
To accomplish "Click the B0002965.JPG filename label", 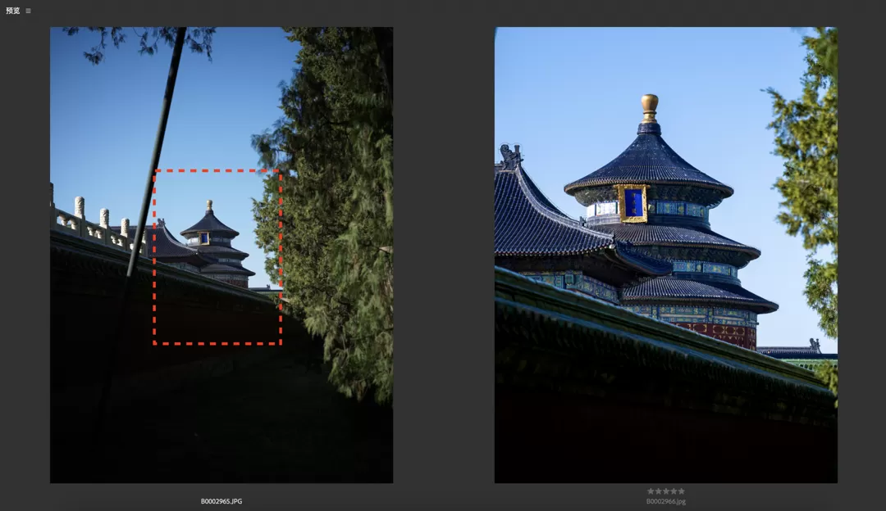I will pyautogui.click(x=221, y=501).
